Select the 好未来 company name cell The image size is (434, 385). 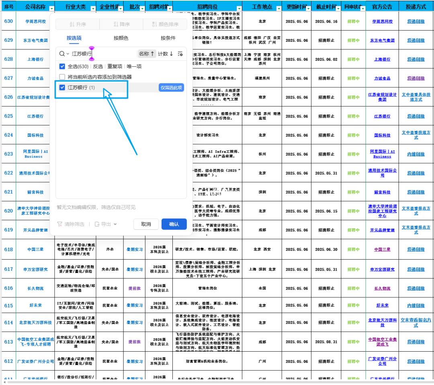35,305
